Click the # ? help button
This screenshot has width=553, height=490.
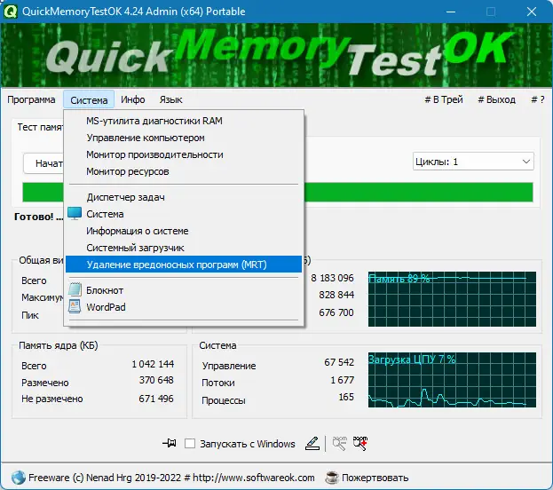(538, 99)
